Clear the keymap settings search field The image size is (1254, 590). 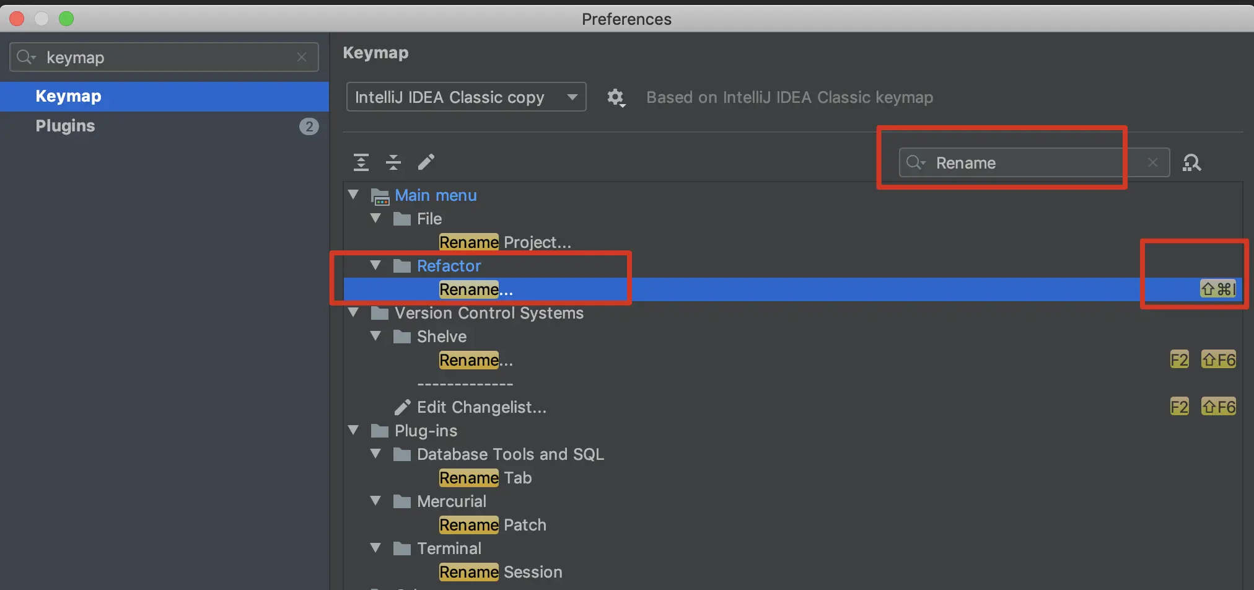[302, 57]
